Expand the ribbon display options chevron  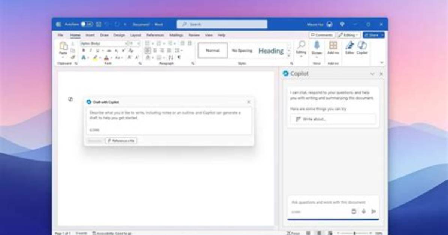(382, 62)
